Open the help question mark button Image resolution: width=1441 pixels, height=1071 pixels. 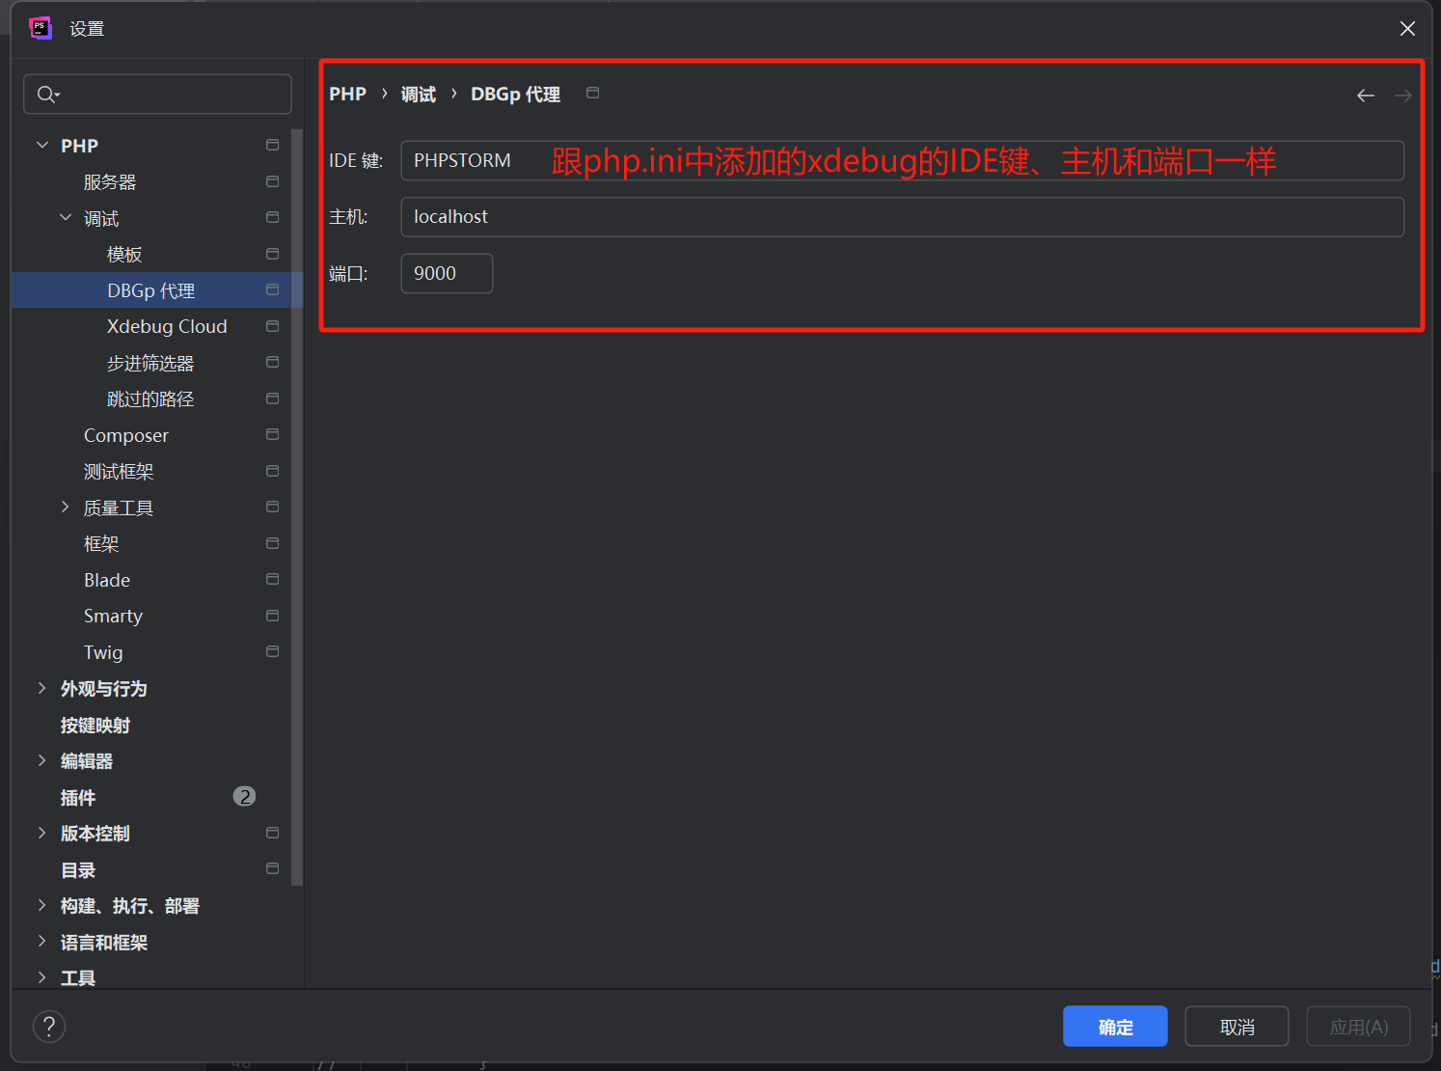pos(49,1027)
